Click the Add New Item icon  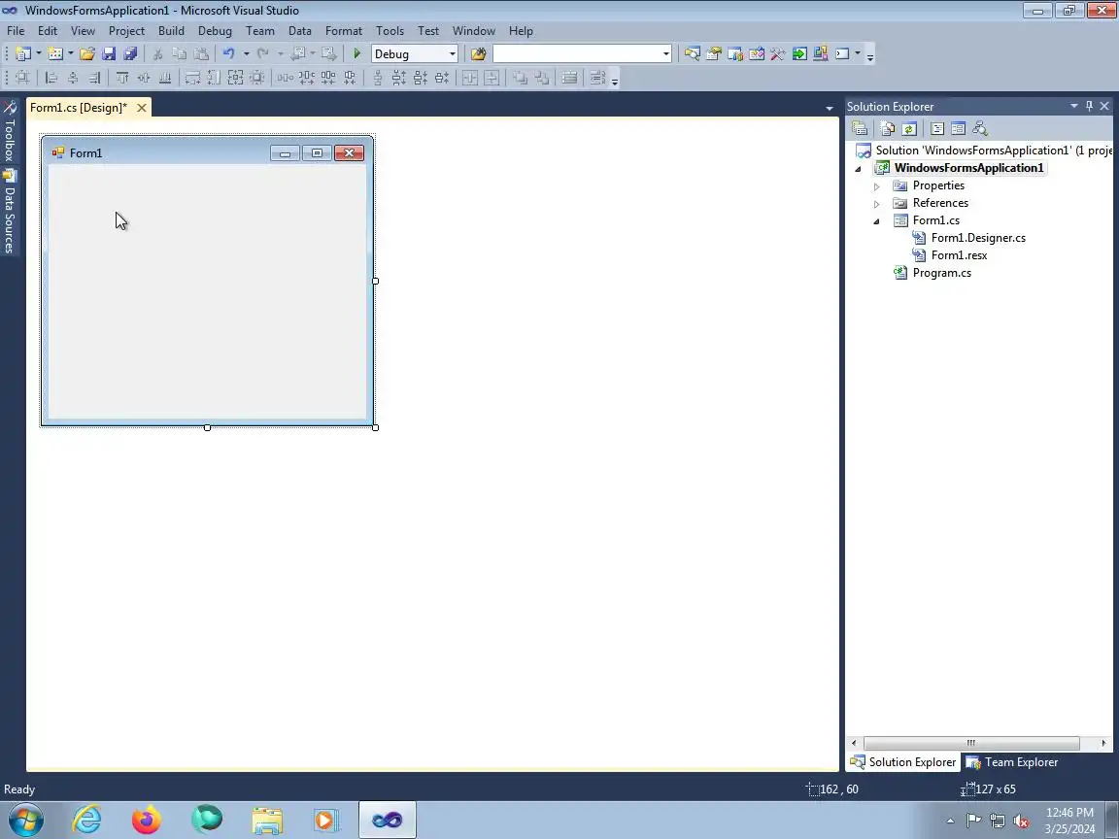pos(55,53)
